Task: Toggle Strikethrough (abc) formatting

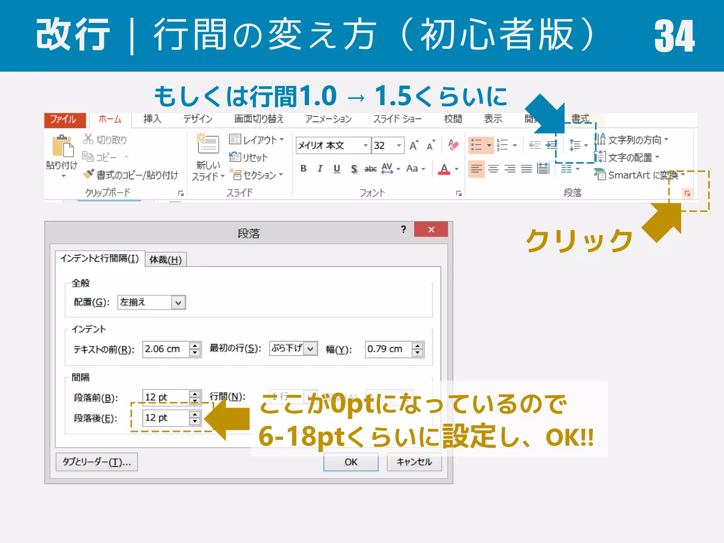Action: tap(370, 169)
